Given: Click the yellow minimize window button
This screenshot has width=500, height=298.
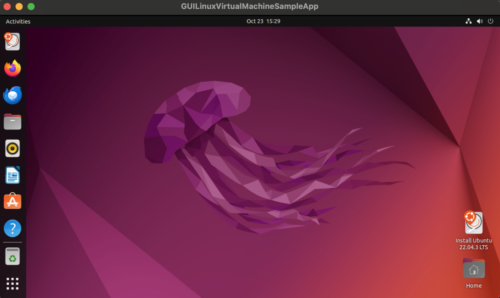Looking at the screenshot, I should click(x=19, y=7).
